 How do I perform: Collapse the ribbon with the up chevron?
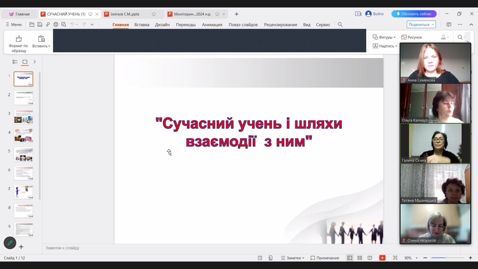(x=471, y=25)
